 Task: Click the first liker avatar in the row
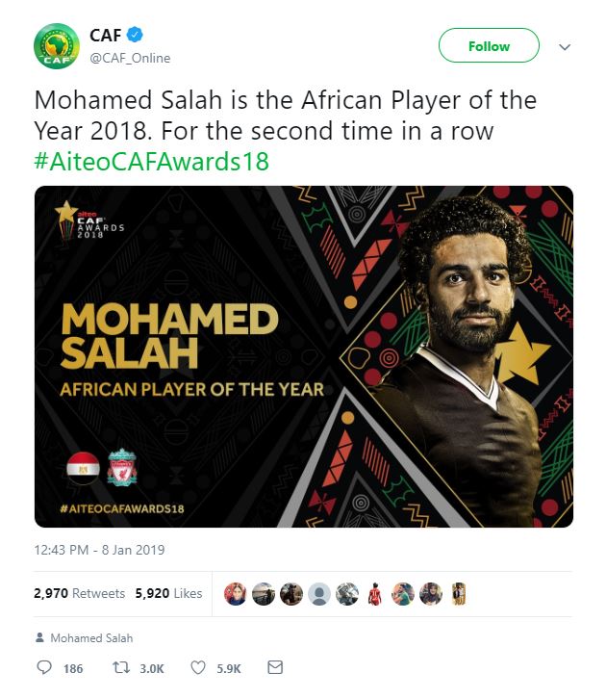[236, 594]
